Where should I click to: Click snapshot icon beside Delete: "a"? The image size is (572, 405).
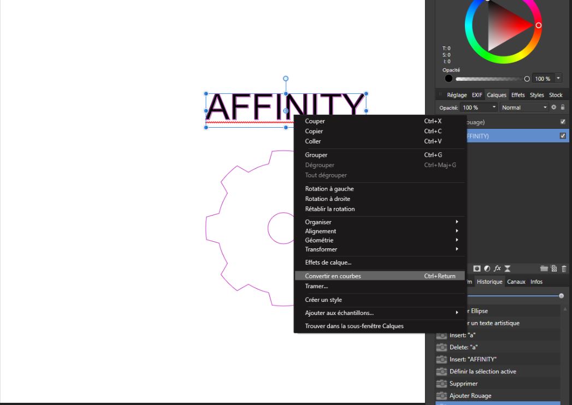tap(441, 347)
